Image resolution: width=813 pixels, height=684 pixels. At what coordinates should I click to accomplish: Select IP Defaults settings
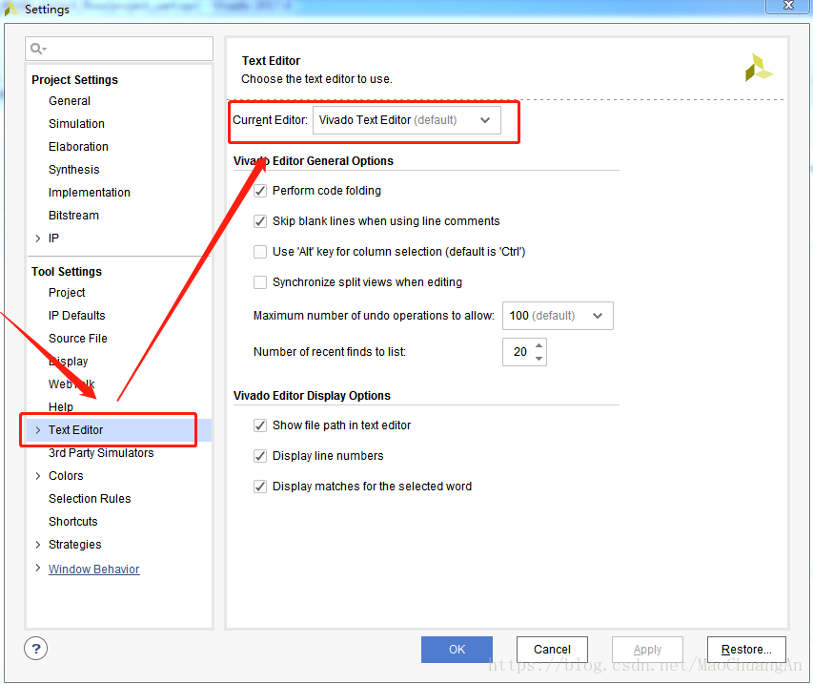[x=77, y=316]
